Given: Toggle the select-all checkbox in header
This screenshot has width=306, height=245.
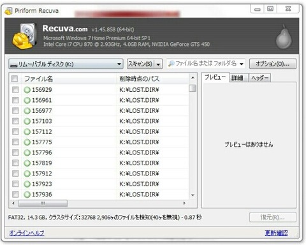Looking at the screenshot, I should tap(15, 78).
